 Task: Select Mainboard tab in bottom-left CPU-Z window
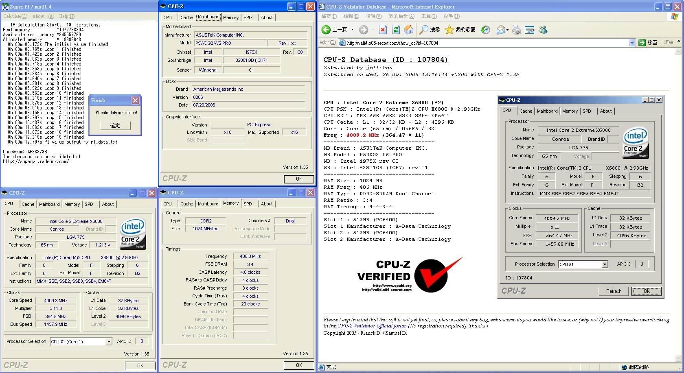click(x=49, y=204)
